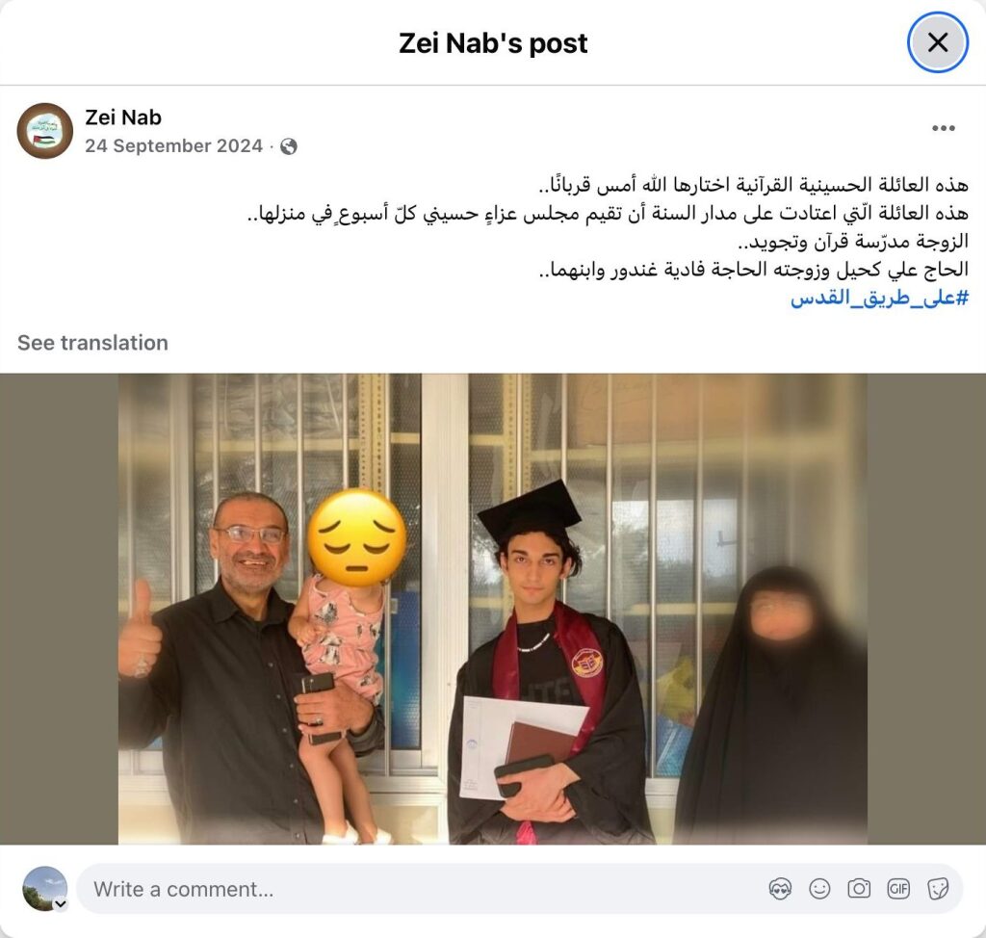Expand the commenter profile switcher arrow

coord(61,904)
